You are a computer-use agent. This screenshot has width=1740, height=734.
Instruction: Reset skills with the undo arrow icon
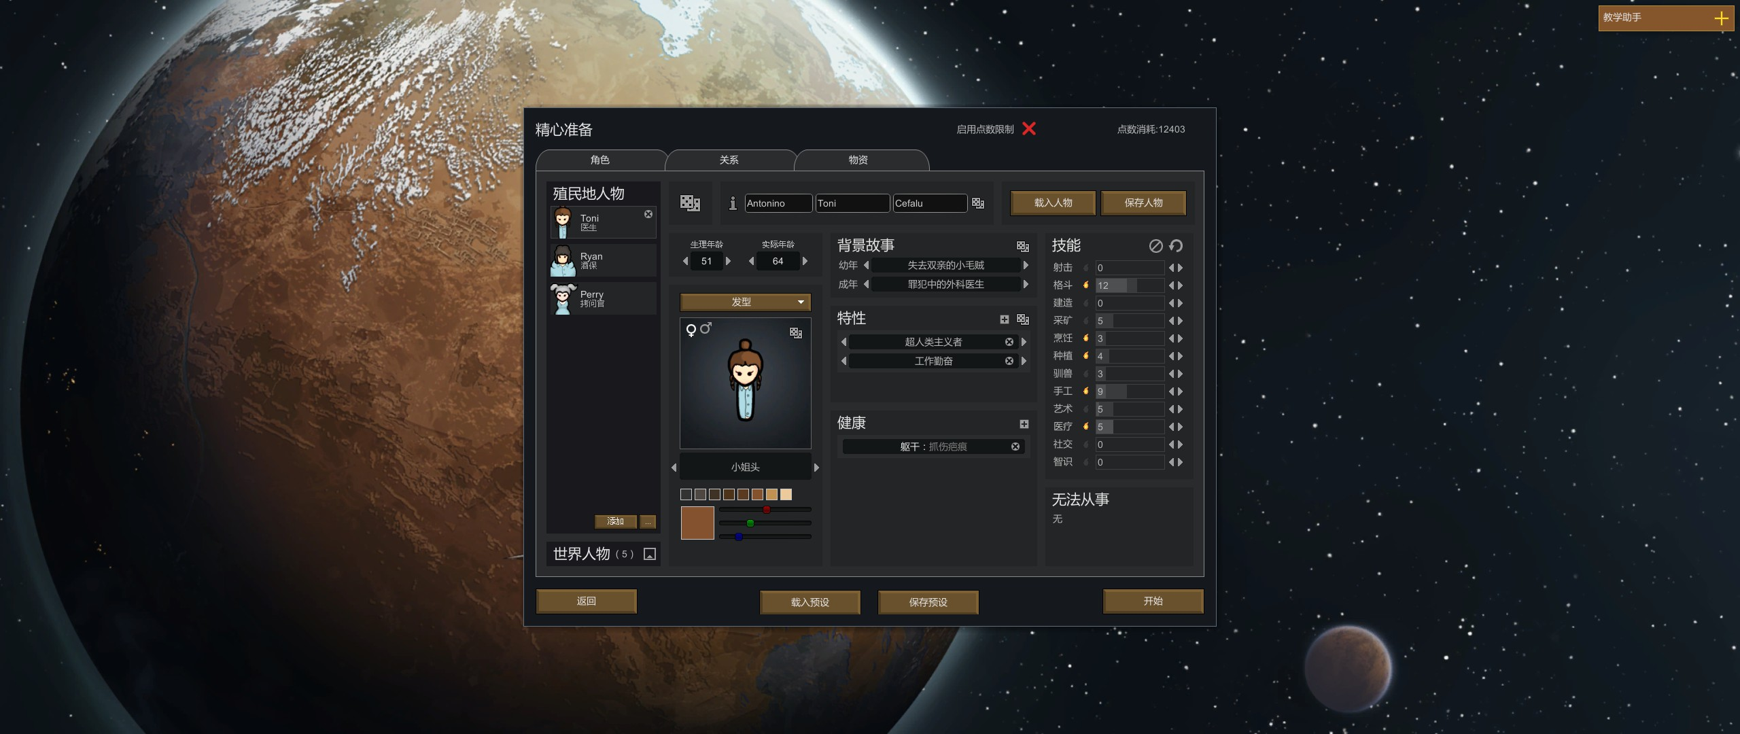coord(1176,246)
